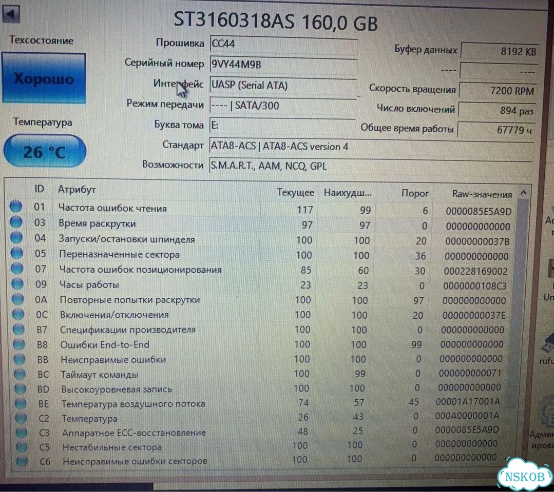The height and width of the screenshot is (492, 554).
Task: Click the status dot for attribute BE
Action: 21,403
